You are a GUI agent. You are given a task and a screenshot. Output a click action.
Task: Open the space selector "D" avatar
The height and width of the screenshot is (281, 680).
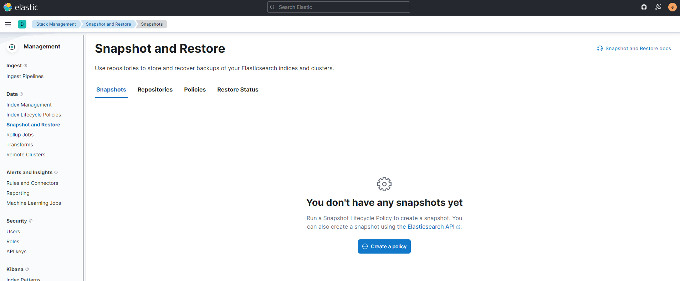click(22, 24)
